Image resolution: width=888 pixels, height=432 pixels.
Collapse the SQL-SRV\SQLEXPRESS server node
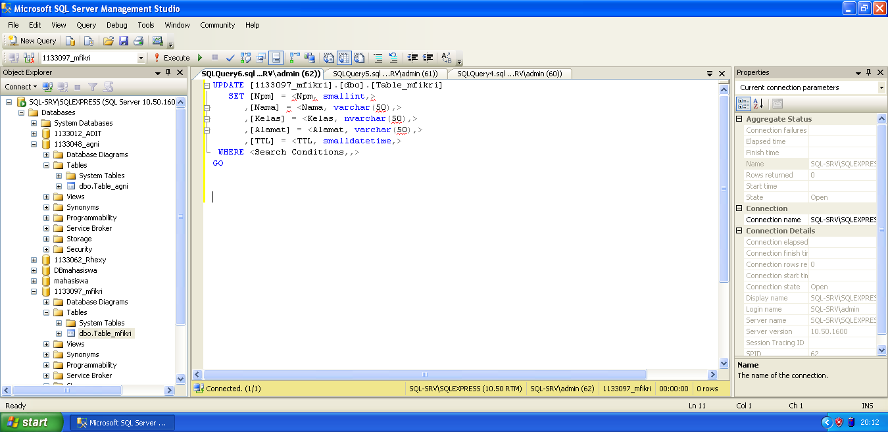(x=9, y=102)
